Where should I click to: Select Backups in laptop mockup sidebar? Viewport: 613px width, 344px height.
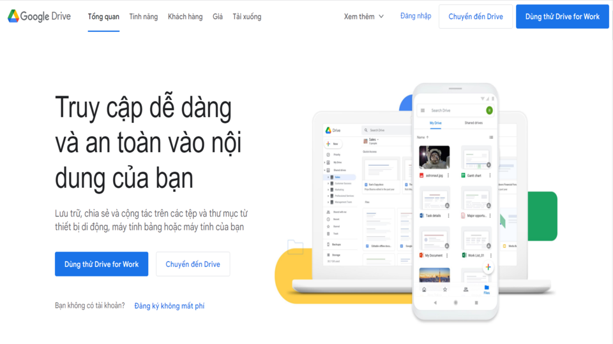334,245
